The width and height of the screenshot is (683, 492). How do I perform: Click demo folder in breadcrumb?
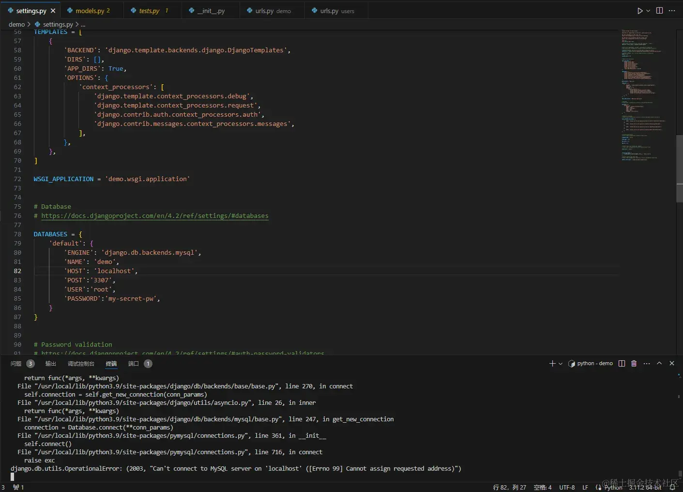click(16, 24)
